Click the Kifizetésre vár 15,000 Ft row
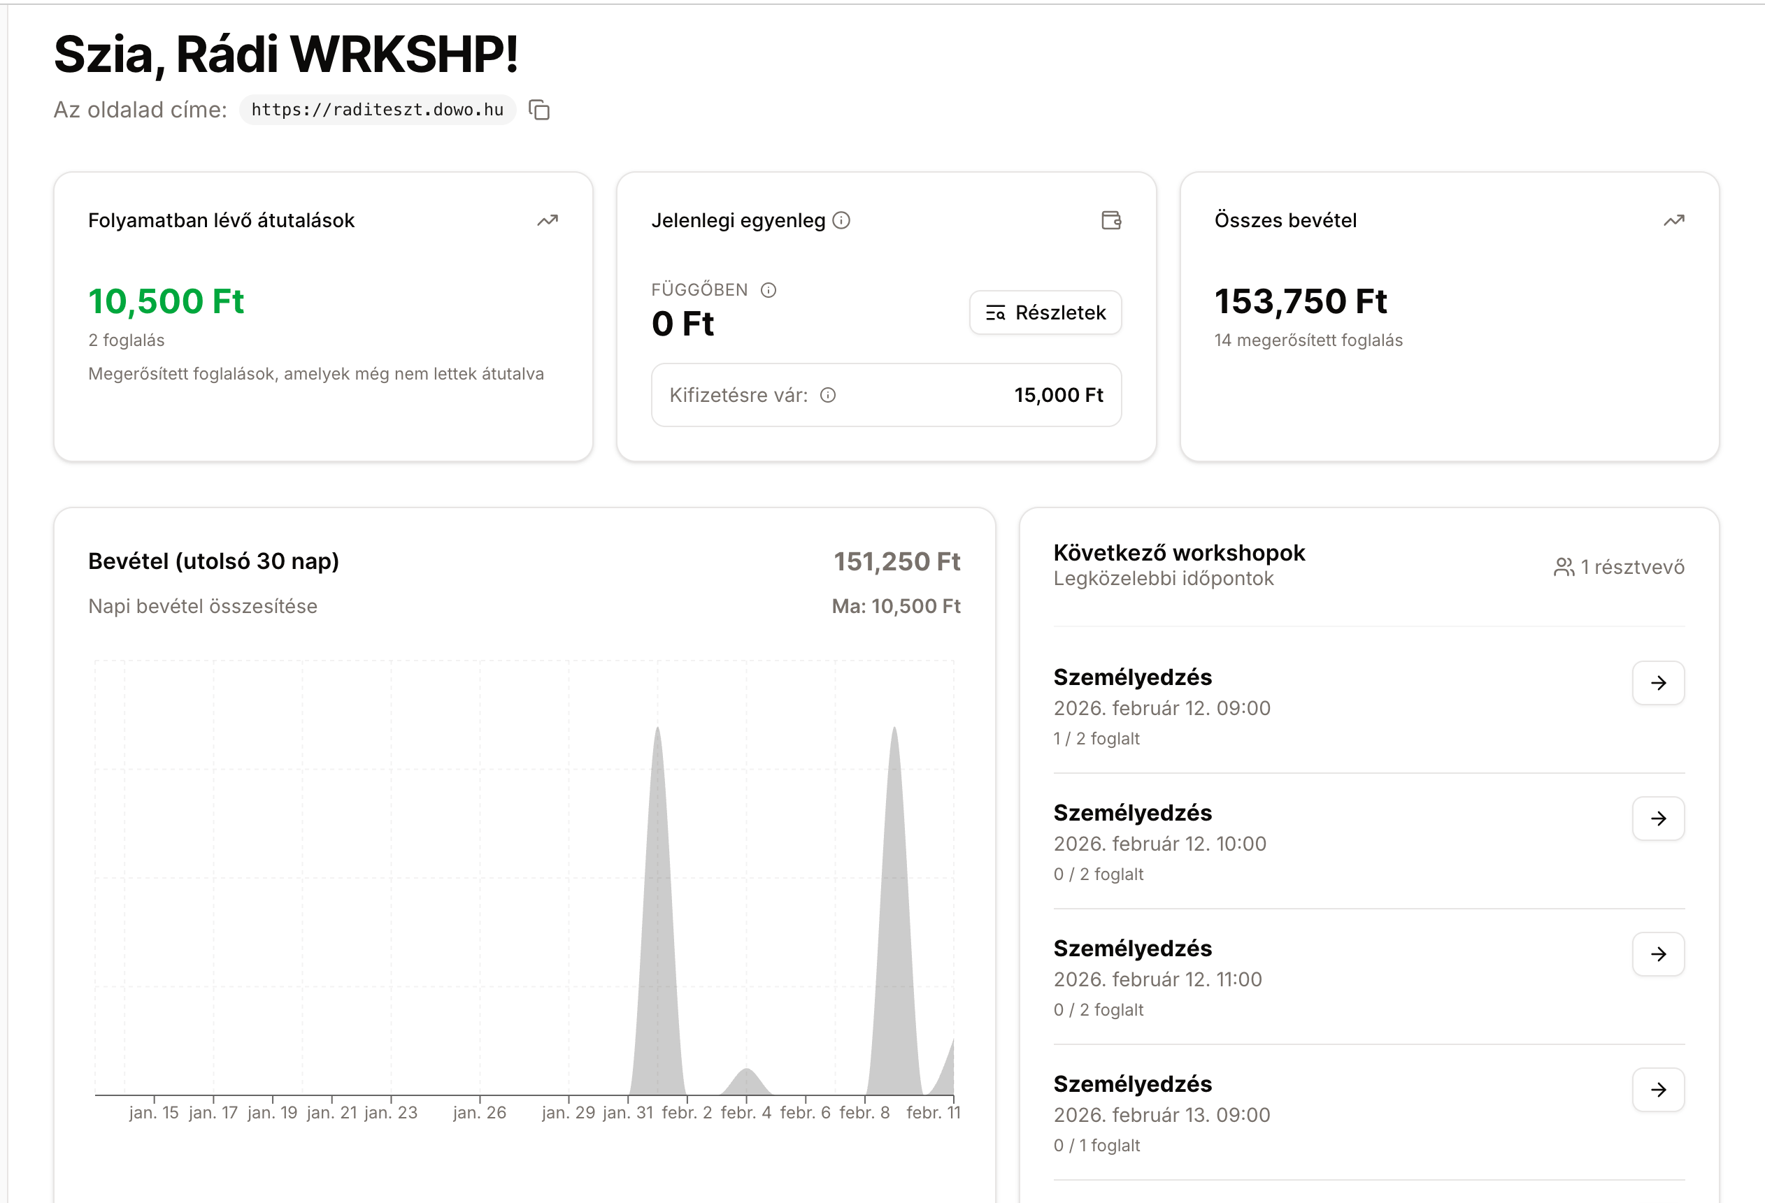 pyautogui.click(x=885, y=396)
